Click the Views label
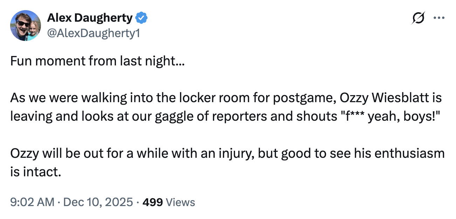 coord(180,202)
